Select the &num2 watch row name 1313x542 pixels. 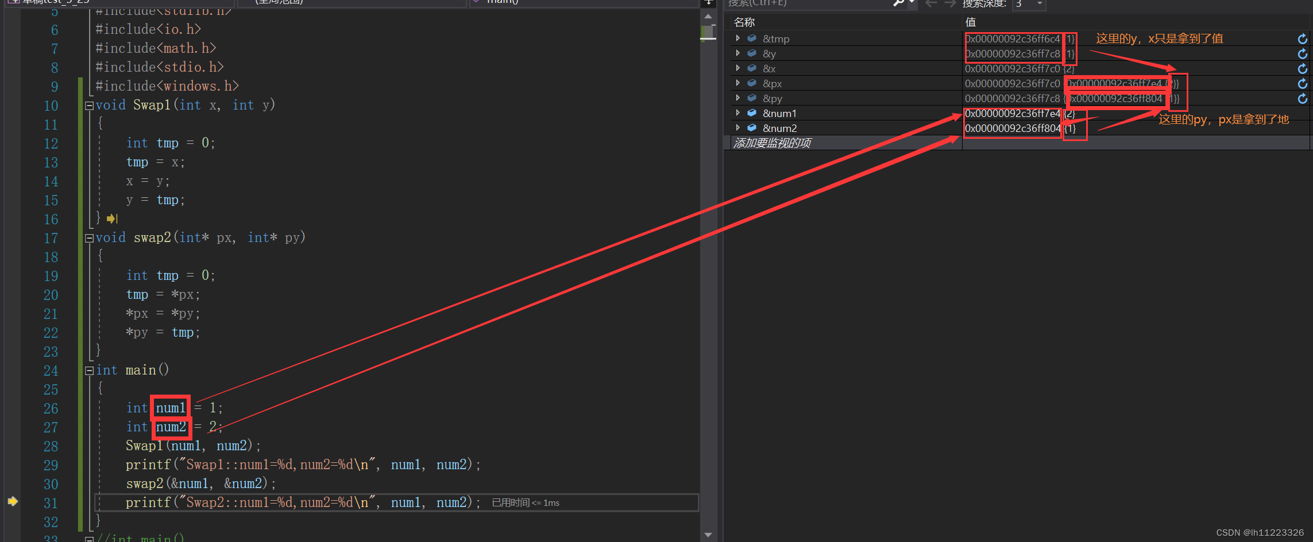(779, 128)
